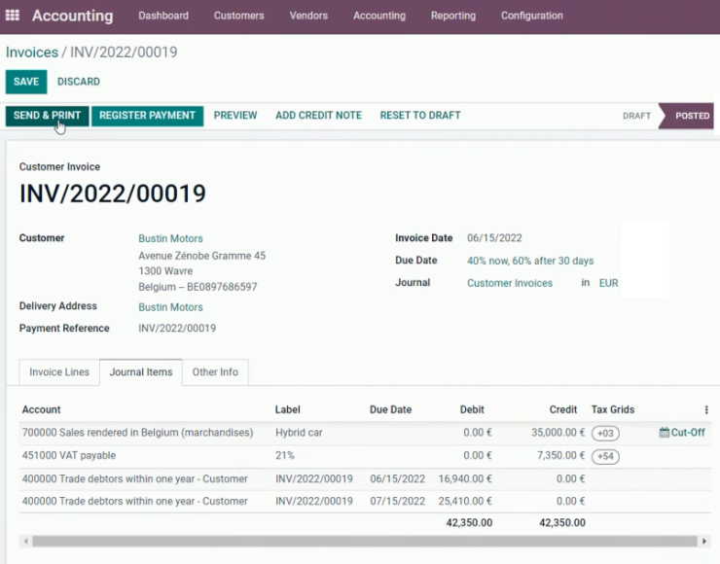This screenshot has height=564, width=720.
Task: Click Discard to cancel changes
Action: tap(79, 82)
